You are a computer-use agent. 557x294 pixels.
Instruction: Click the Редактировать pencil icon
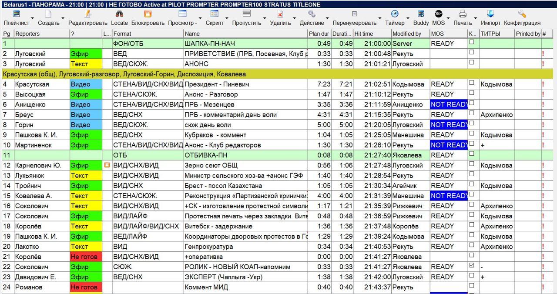point(87,14)
